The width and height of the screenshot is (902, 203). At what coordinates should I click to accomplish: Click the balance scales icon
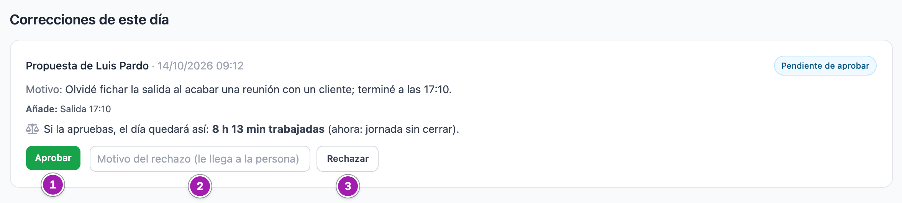(32, 129)
